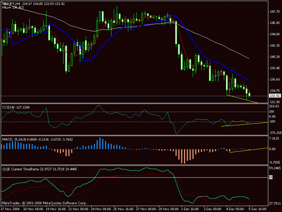Click the 140.30 price scale label
The image size is (282, 212).
(275, 57)
